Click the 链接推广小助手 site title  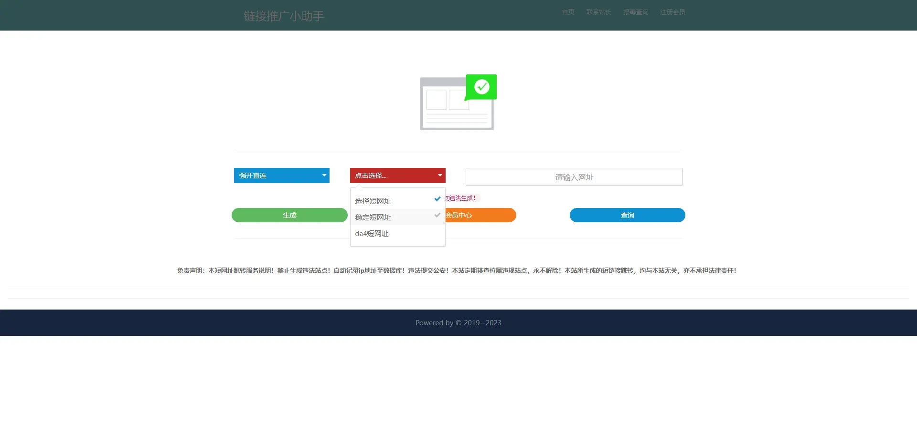(x=284, y=16)
